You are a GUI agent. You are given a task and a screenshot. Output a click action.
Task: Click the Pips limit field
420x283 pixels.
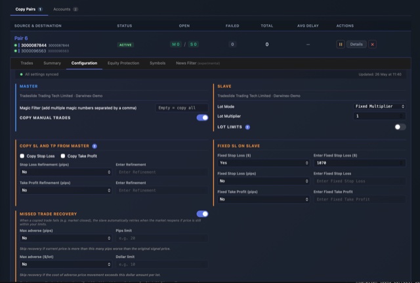click(x=162, y=238)
